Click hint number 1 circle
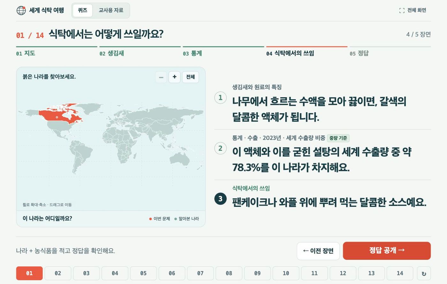The height and width of the screenshot is (284, 447). pos(220,98)
